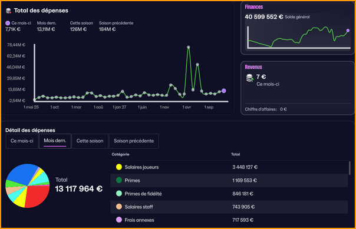Open the Saison précédente tab

[x=134, y=141]
